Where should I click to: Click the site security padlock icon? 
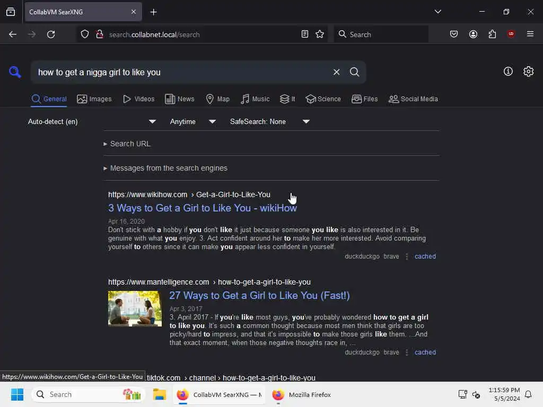coord(99,34)
